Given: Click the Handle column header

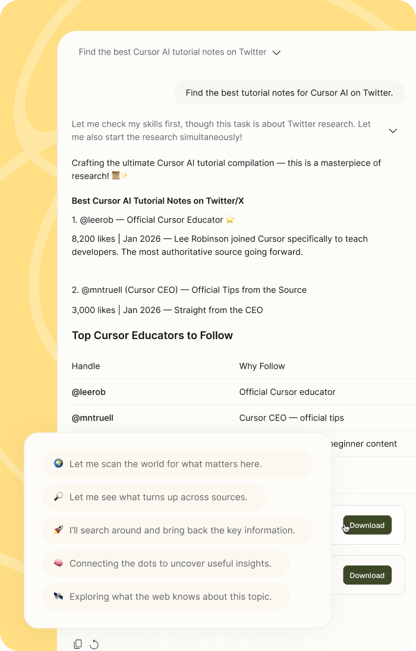Looking at the screenshot, I should (x=86, y=366).
